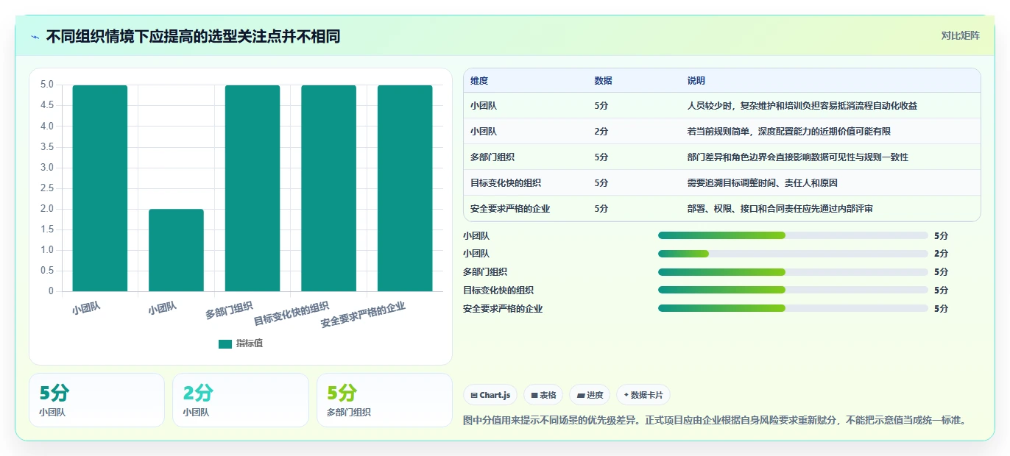Select the row describing 人员较少时 maintenance burden
The width and height of the screenshot is (1010, 456).
pyautogui.click(x=721, y=106)
